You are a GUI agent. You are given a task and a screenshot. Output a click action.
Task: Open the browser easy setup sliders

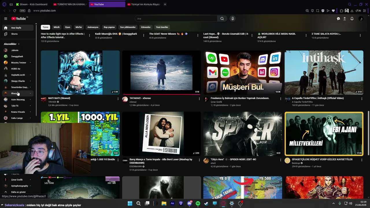(365, 11)
